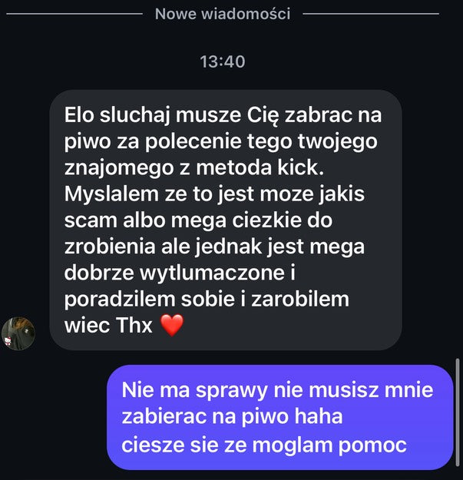463x480 pixels.
Task: Click the word polecenie in the gray bubble
Action: pos(193,142)
